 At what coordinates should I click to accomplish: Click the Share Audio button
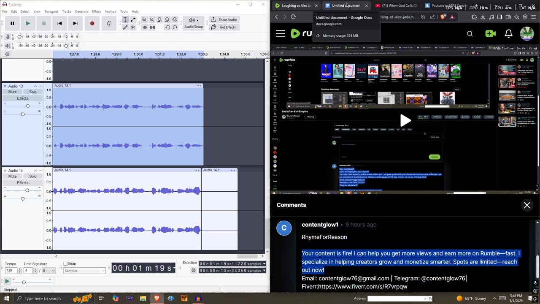click(x=224, y=19)
